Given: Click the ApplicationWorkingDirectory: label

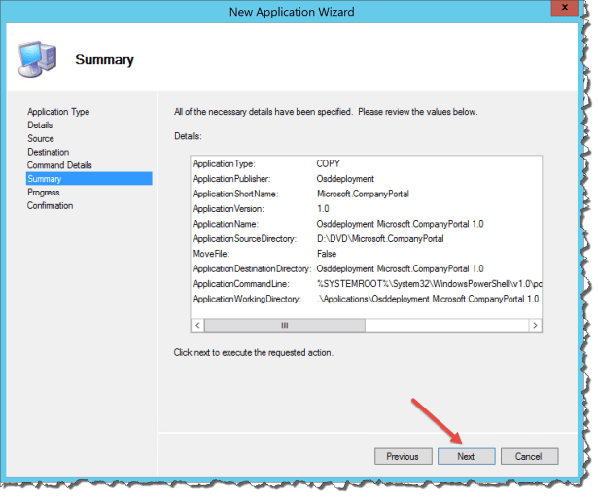Looking at the screenshot, I should point(247,299).
